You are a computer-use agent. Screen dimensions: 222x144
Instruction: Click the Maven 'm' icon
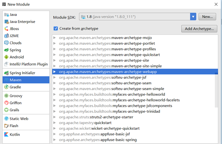point(6,80)
